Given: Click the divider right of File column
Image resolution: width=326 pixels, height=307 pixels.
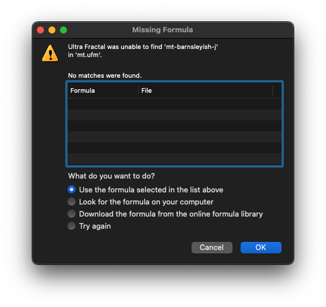Looking at the screenshot, I should point(272,90).
